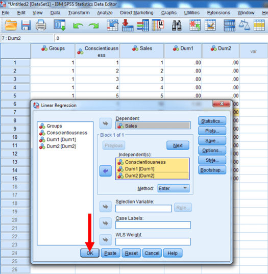Open the Transform menu
The height and width of the screenshot is (274, 268).
(x=79, y=13)
